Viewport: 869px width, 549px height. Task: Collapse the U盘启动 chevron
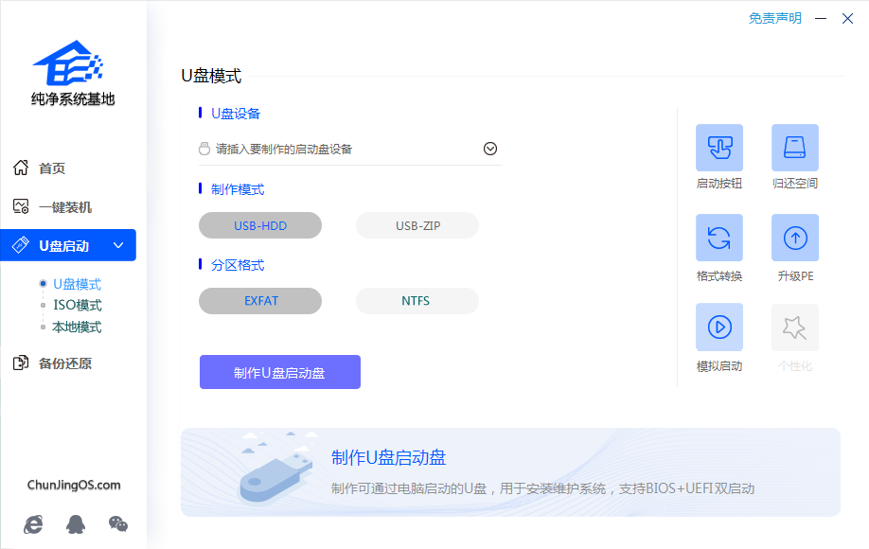tap(118, 245)
